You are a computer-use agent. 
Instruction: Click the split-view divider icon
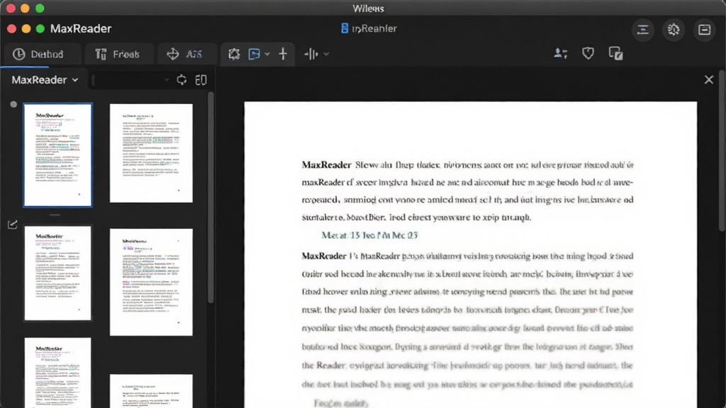point(311,54)
